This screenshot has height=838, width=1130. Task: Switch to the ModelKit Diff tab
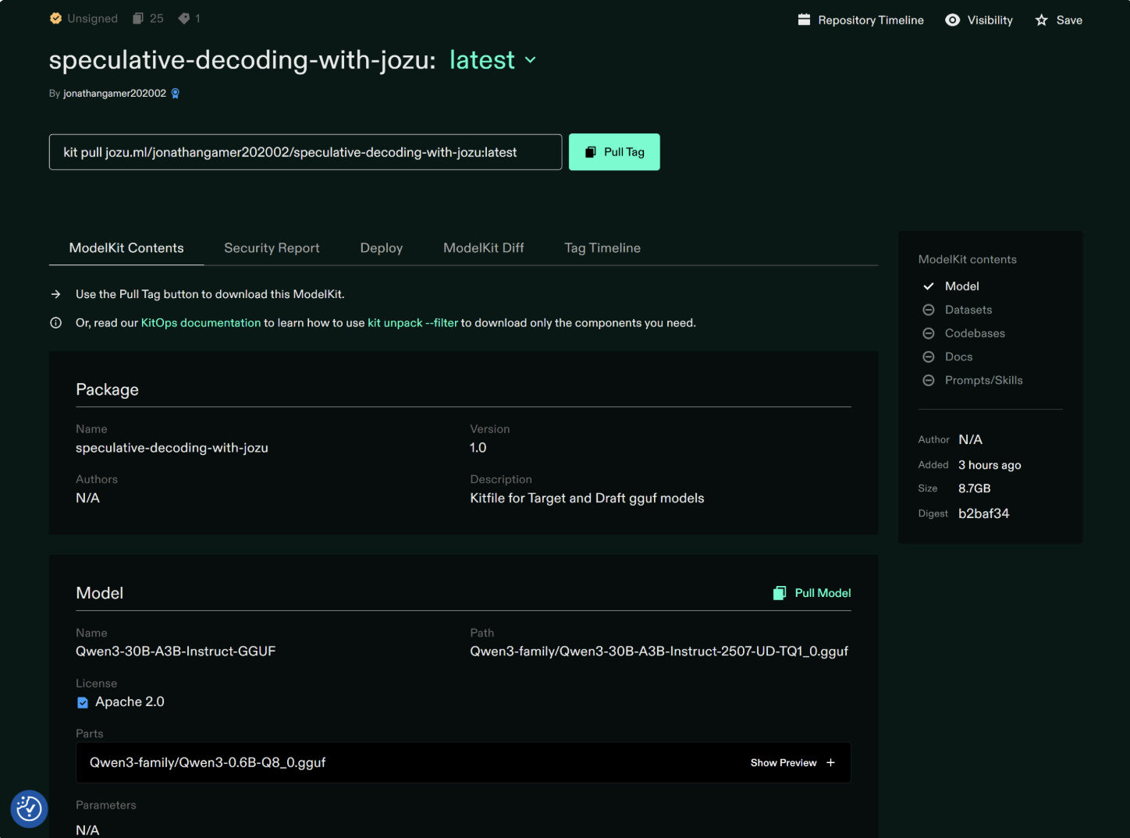click(x=484, y=248)
